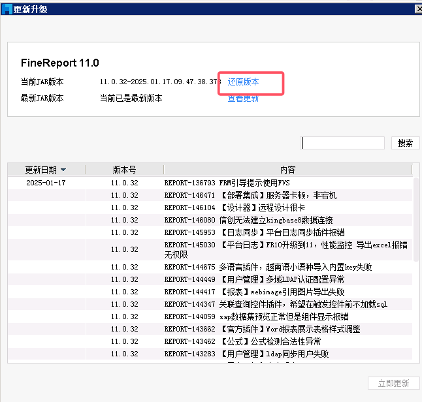
Task: Click version 11.0.32 in REPORT-136793 row
Action: point(124,183)
